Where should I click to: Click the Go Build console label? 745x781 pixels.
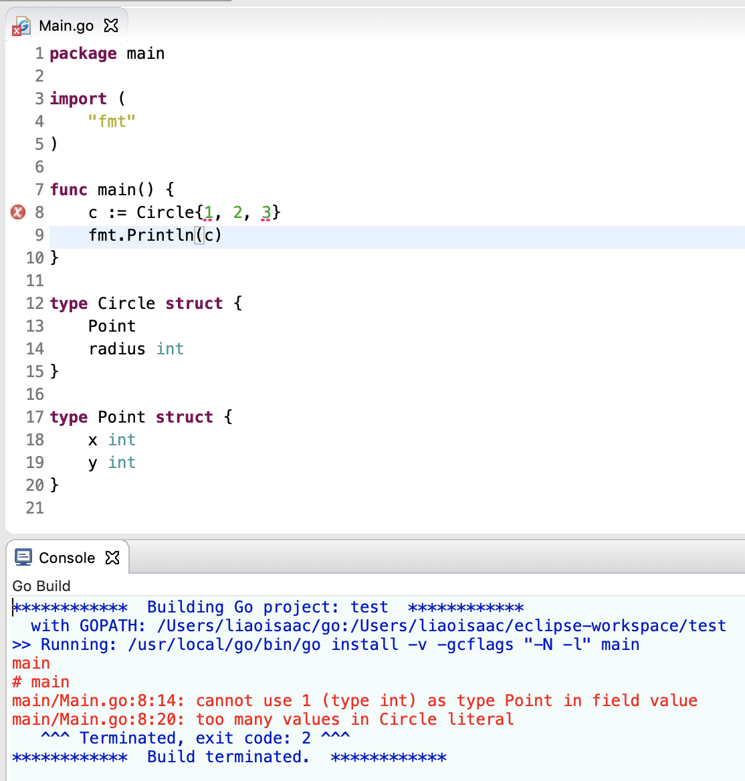41,586
